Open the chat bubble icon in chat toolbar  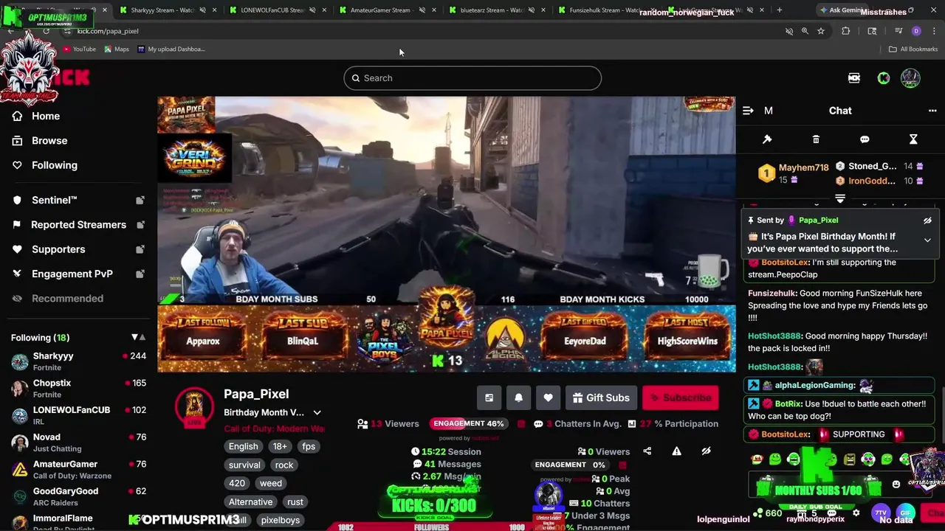pos(865,139)
